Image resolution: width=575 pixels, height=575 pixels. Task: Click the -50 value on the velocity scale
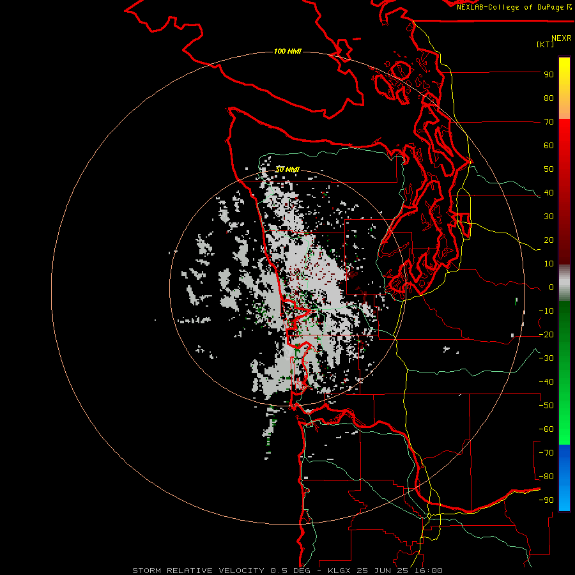(x=546, y=406)
